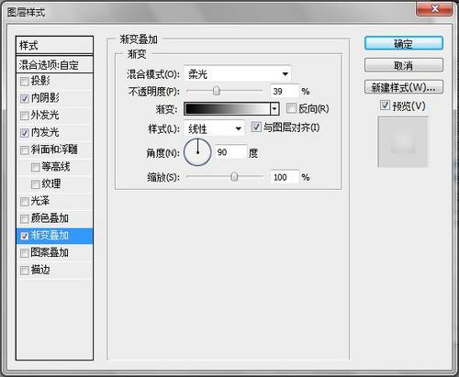Expand the gradient picker dropdown arrow
This screenshot has width=459, height=377.
click(x=274, y=108)
